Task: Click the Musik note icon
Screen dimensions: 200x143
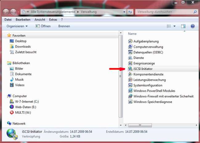Action: click(12, 80)
